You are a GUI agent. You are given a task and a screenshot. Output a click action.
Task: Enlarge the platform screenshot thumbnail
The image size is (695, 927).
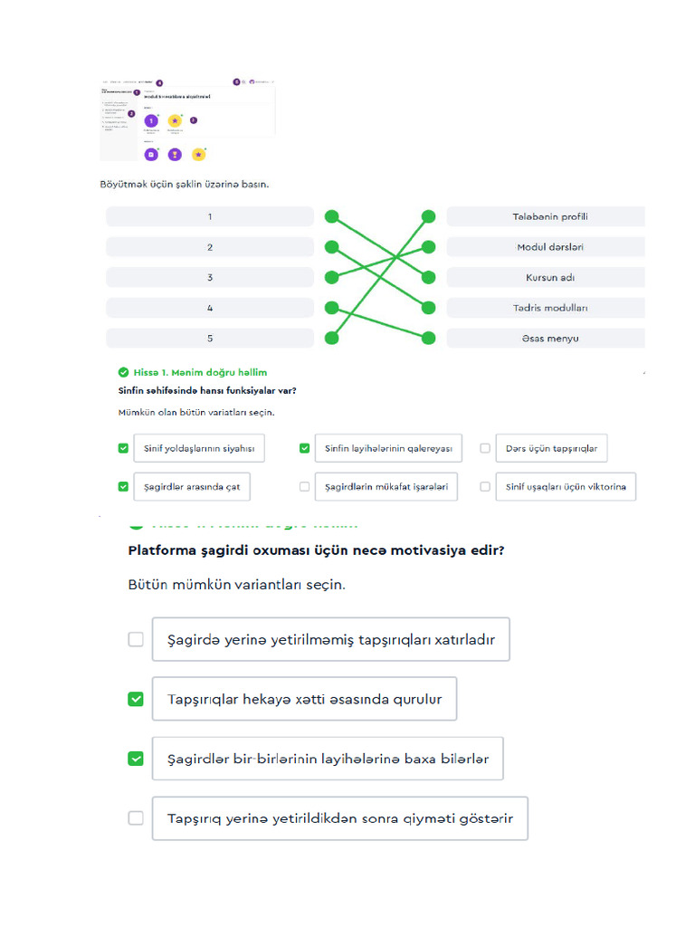[188, 120]
